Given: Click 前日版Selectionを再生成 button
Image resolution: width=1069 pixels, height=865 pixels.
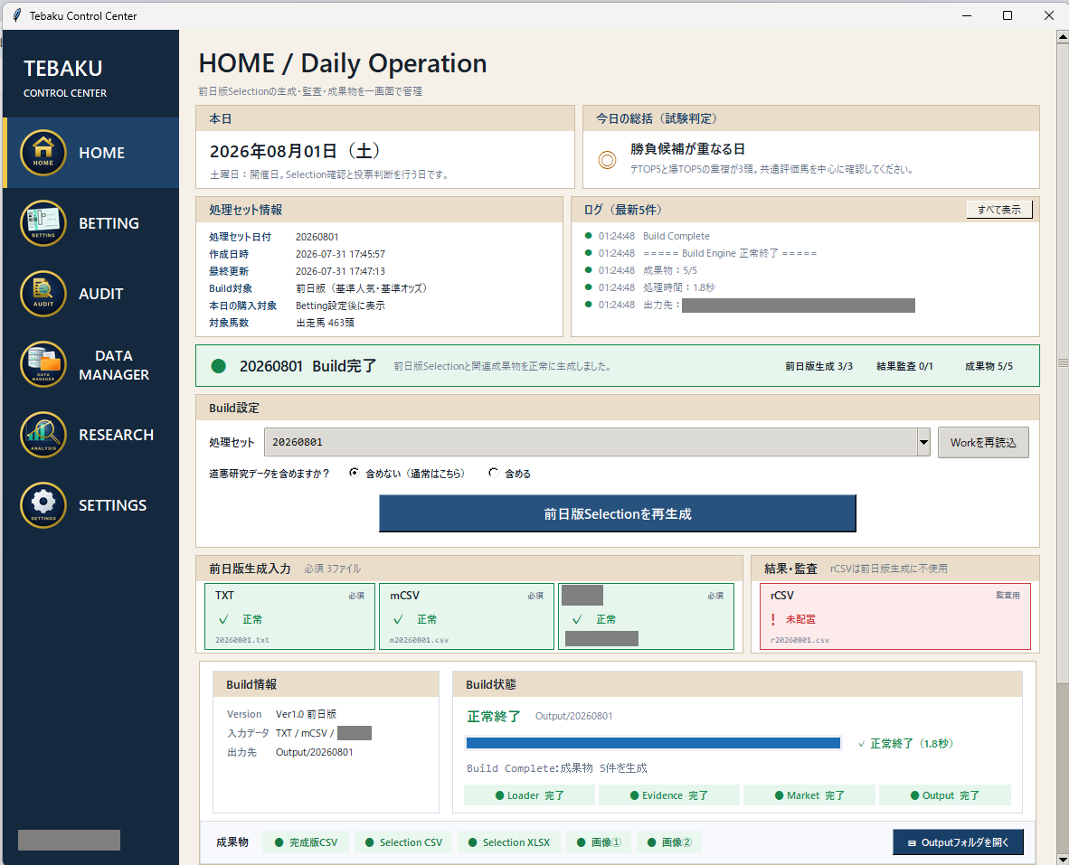Looking at the screenshot, I should coord(618,513).
